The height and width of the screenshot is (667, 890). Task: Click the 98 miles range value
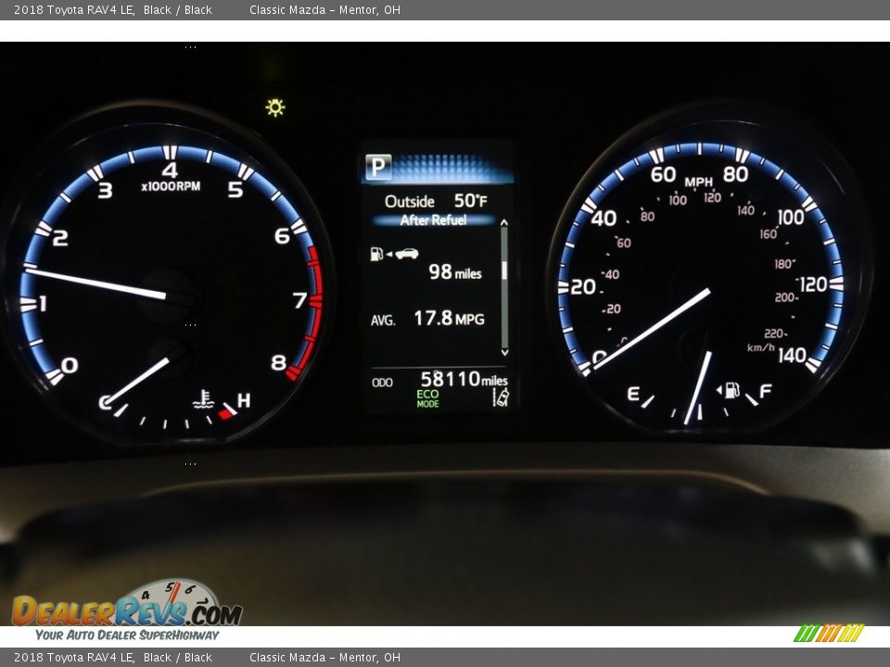[454, 272]
